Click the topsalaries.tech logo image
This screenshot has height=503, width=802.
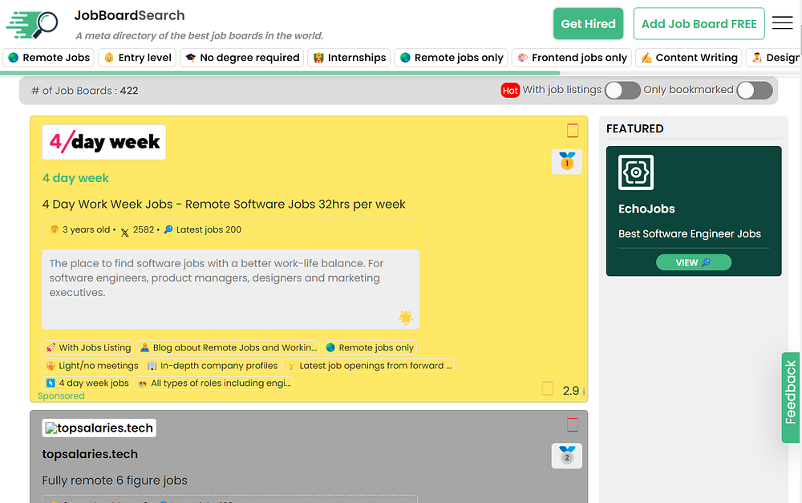click(99, 428)
